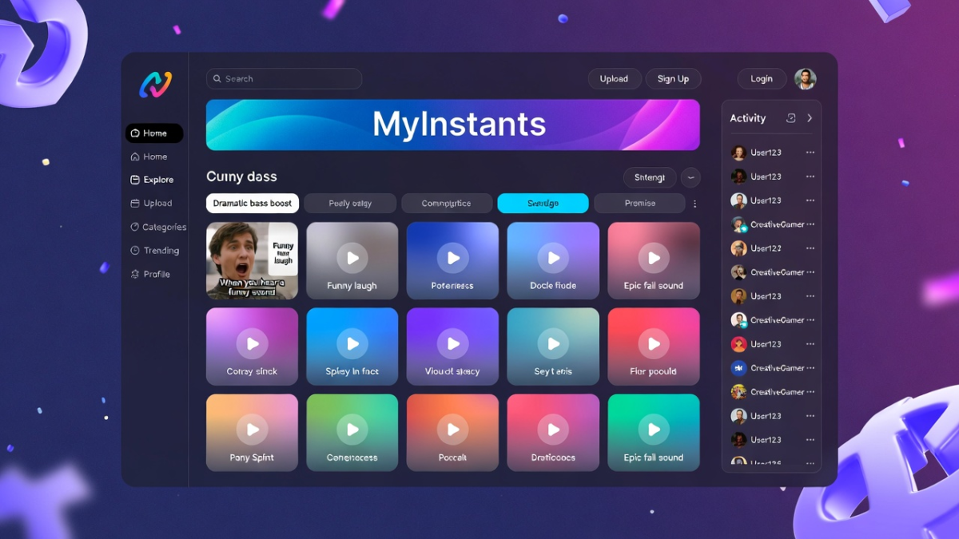Image resolution: width=959 pixels, height=539 pixels.
Task: Click the refresh icon in the Activity panel
Action: pyautogui.click(x=790, y=117)
